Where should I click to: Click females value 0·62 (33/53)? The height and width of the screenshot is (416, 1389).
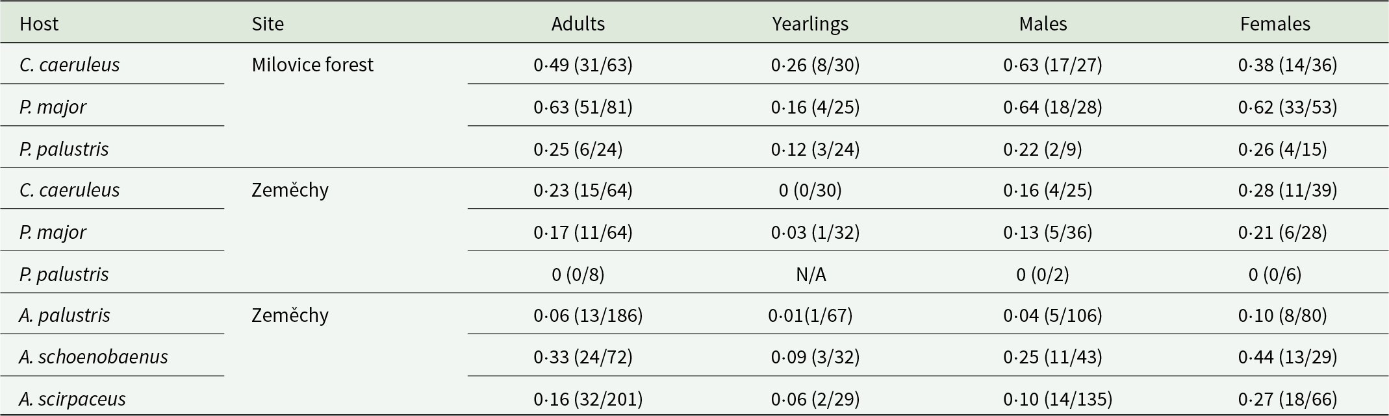[1288, 107]
